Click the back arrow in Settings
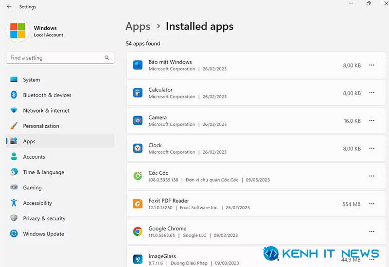 click(9, 6)
